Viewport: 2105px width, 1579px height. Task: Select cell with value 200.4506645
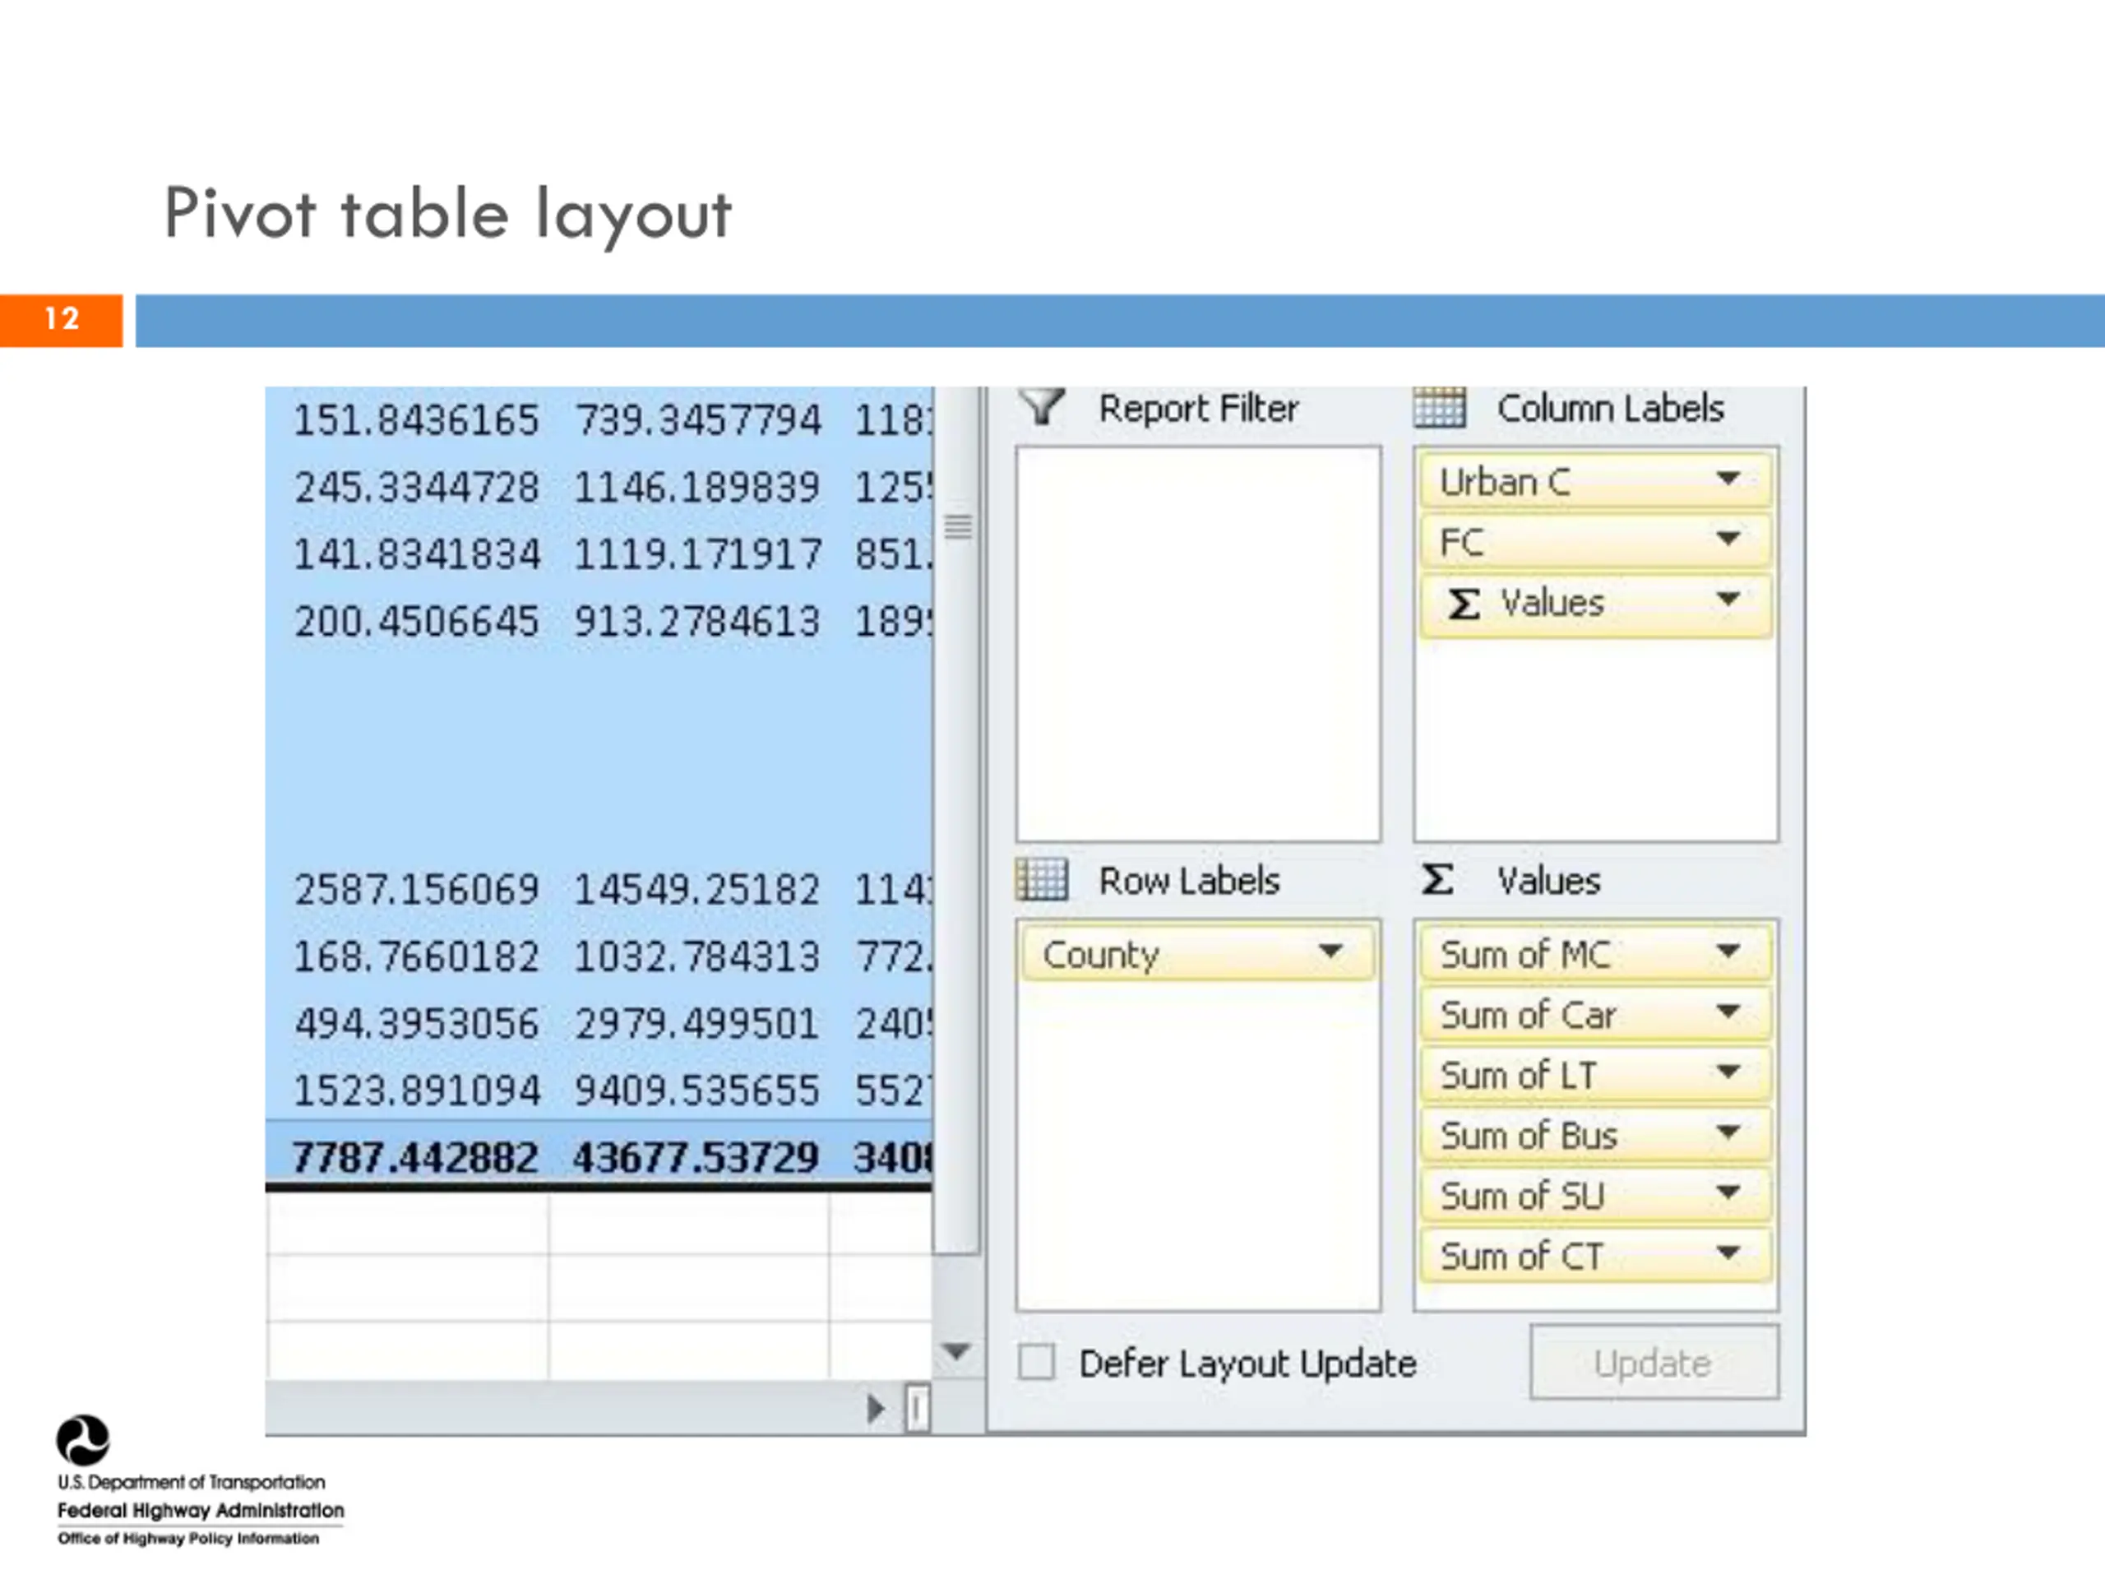[x=416, y=622]
